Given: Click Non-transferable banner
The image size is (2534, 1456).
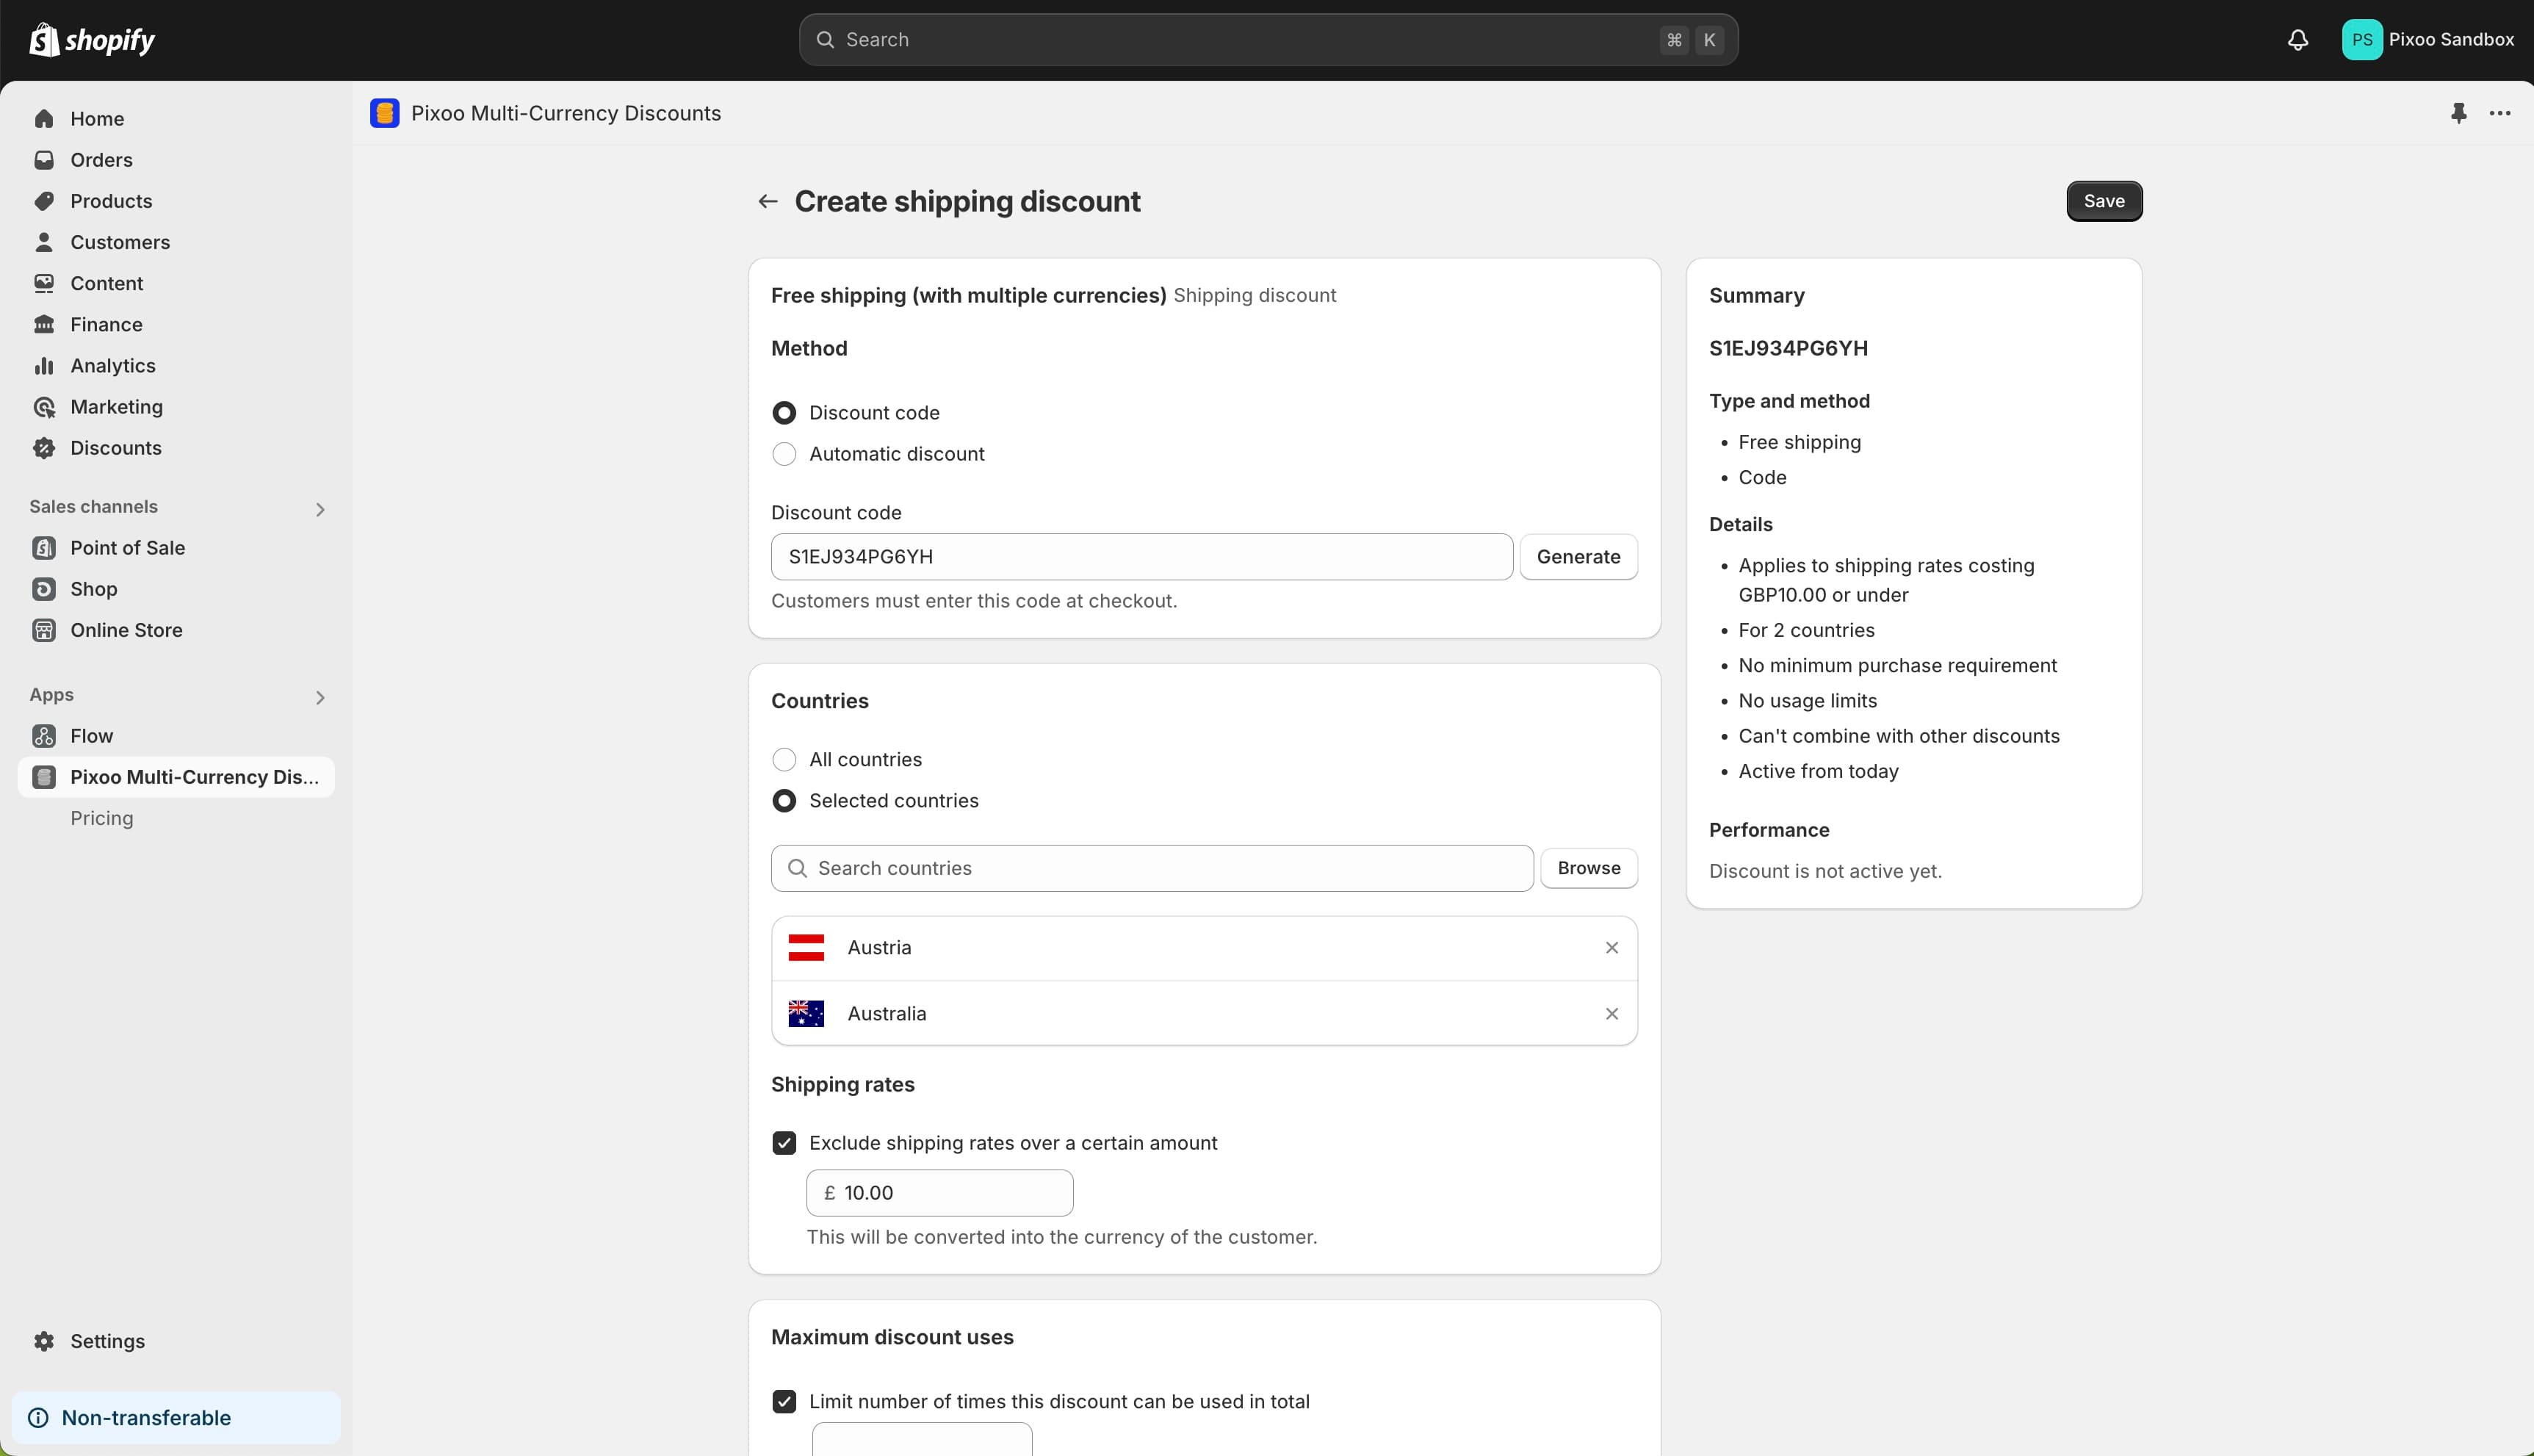Looking at the screenshot, I should [176, 1418].
